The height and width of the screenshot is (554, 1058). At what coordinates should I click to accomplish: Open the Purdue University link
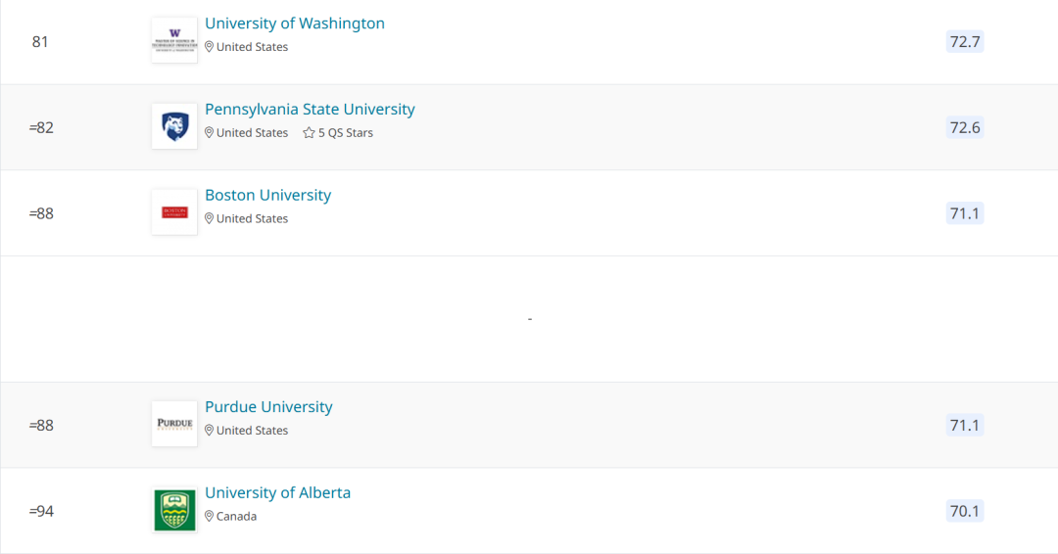pyautogui.click(x=268, y=406)
